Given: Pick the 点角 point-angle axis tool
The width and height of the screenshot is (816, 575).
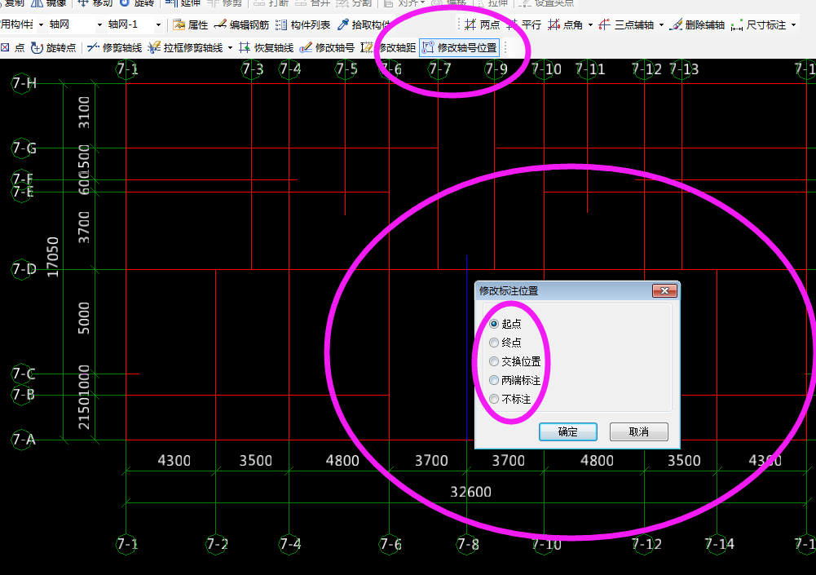Looking at the screenshot, I should 566,24.
